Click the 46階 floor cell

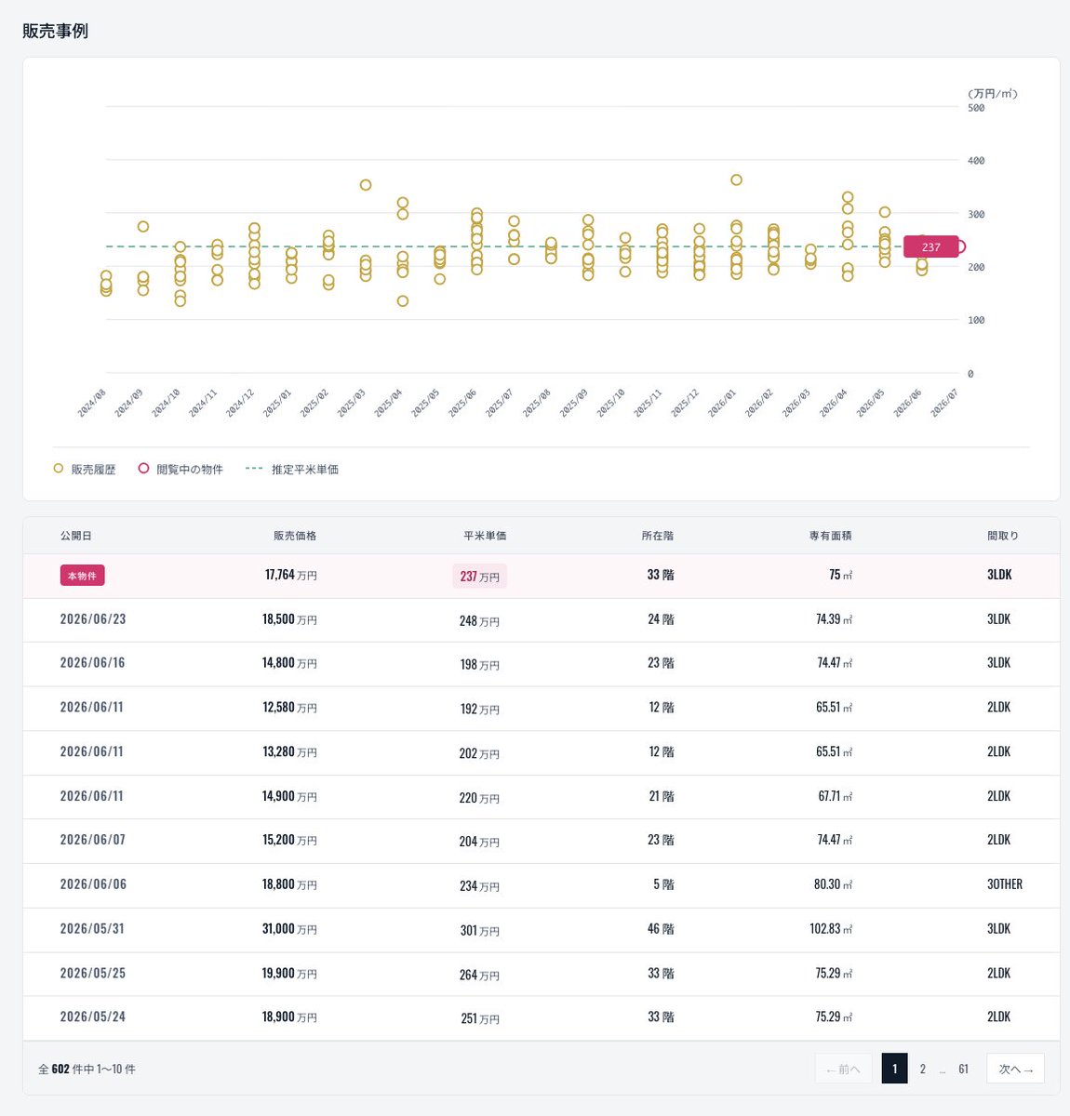(x=661, y=929)
